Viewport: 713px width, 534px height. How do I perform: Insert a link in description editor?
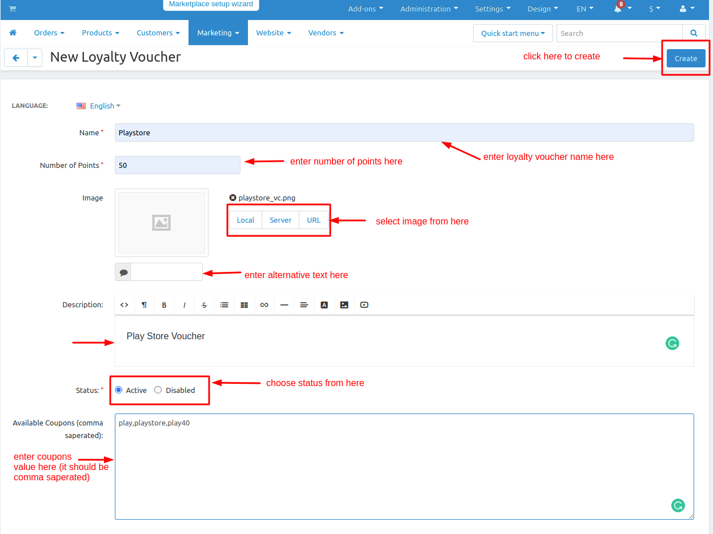(264, 305)
